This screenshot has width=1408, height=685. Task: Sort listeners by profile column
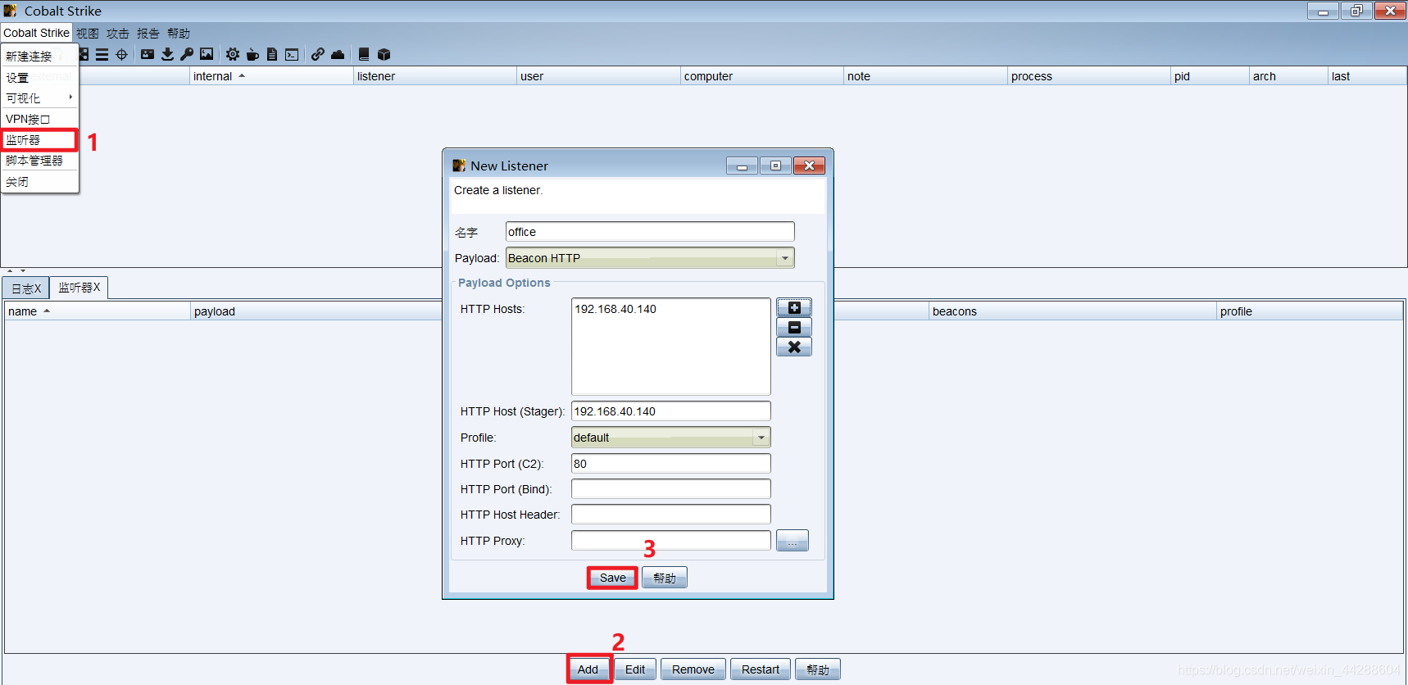[1309, 311]
